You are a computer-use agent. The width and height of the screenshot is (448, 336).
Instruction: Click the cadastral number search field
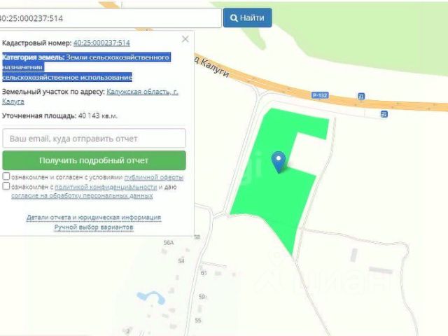coord(110,18)
